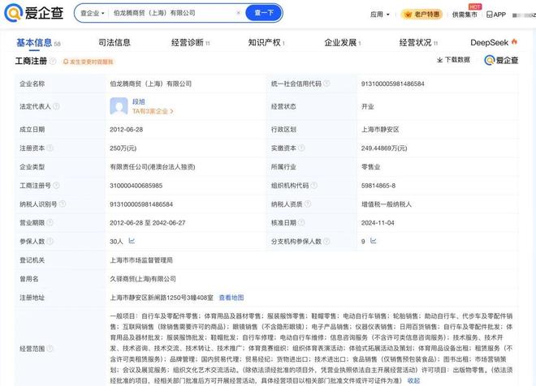Click the help icon beside 实缴资本
The height and width of the screenshot is (386, 536).
[x=301, y=148]
